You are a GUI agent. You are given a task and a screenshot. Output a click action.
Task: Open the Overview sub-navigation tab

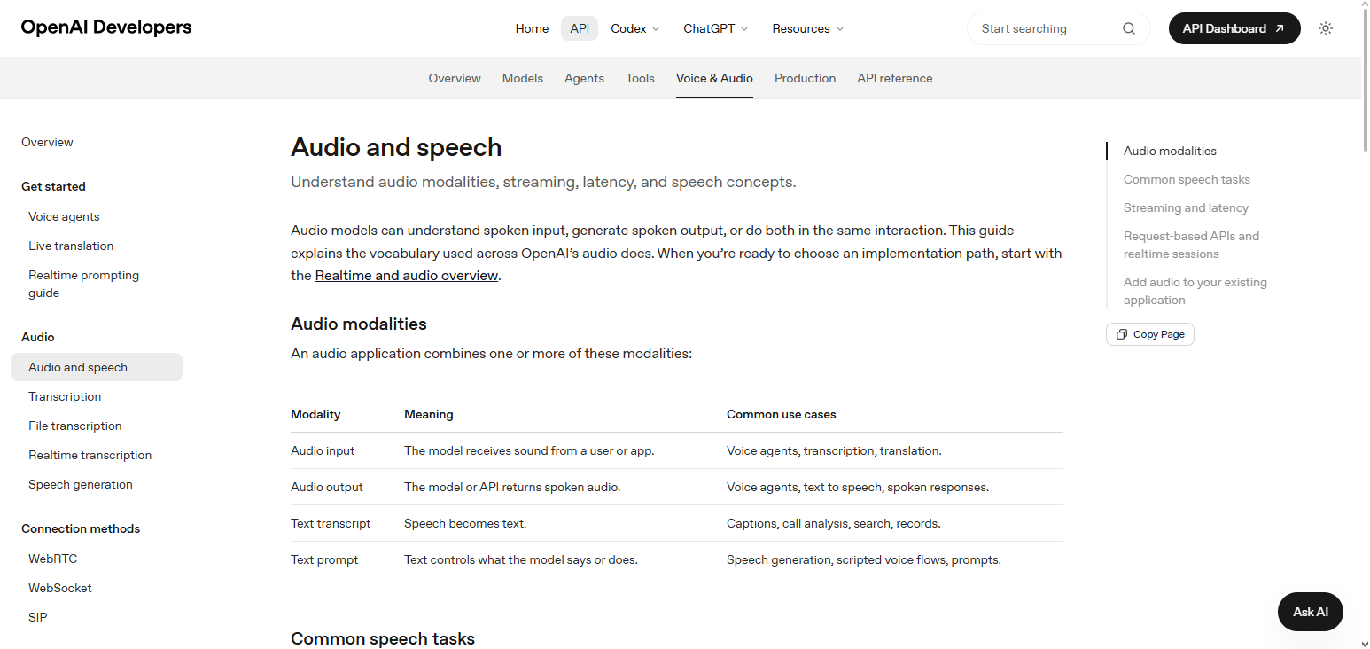pyautogui.click(x=455, y=78)
